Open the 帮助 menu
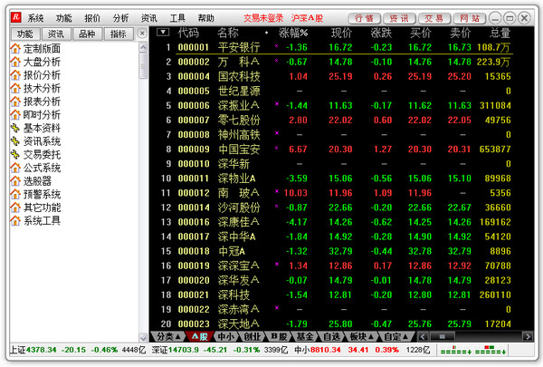The width and height of the screenshot is (543, 367). [x=205, y=18]
